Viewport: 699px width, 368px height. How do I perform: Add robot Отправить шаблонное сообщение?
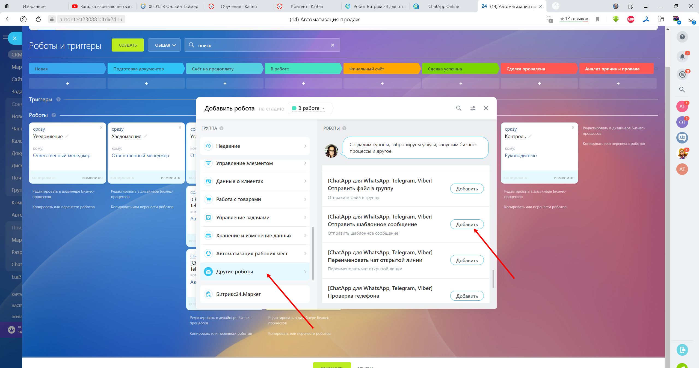(467, 225)
